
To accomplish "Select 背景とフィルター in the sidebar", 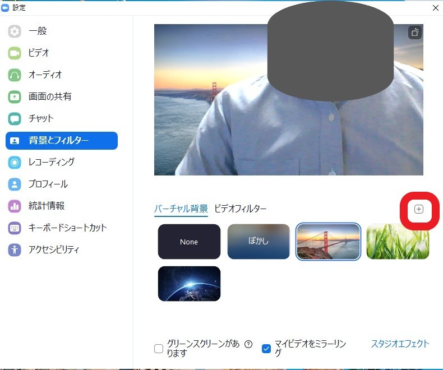I will (x=62, y=141).
